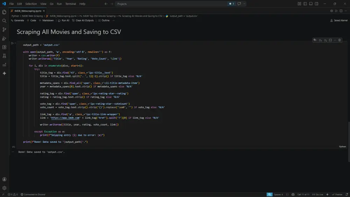Open more actions ellipsis in editor title bar

pyautogui.click(x=346, y=11)
